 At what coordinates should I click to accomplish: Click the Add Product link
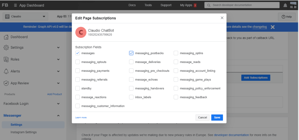click(x=55, y=94)
